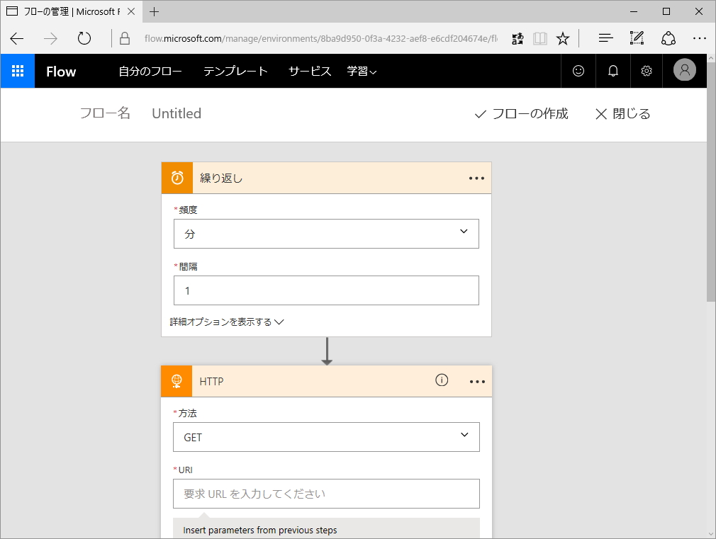Viewport: 716px width, 539px height.
Task: Open the 繰り返し card ellipsis menu
Action: click(476, 178)
